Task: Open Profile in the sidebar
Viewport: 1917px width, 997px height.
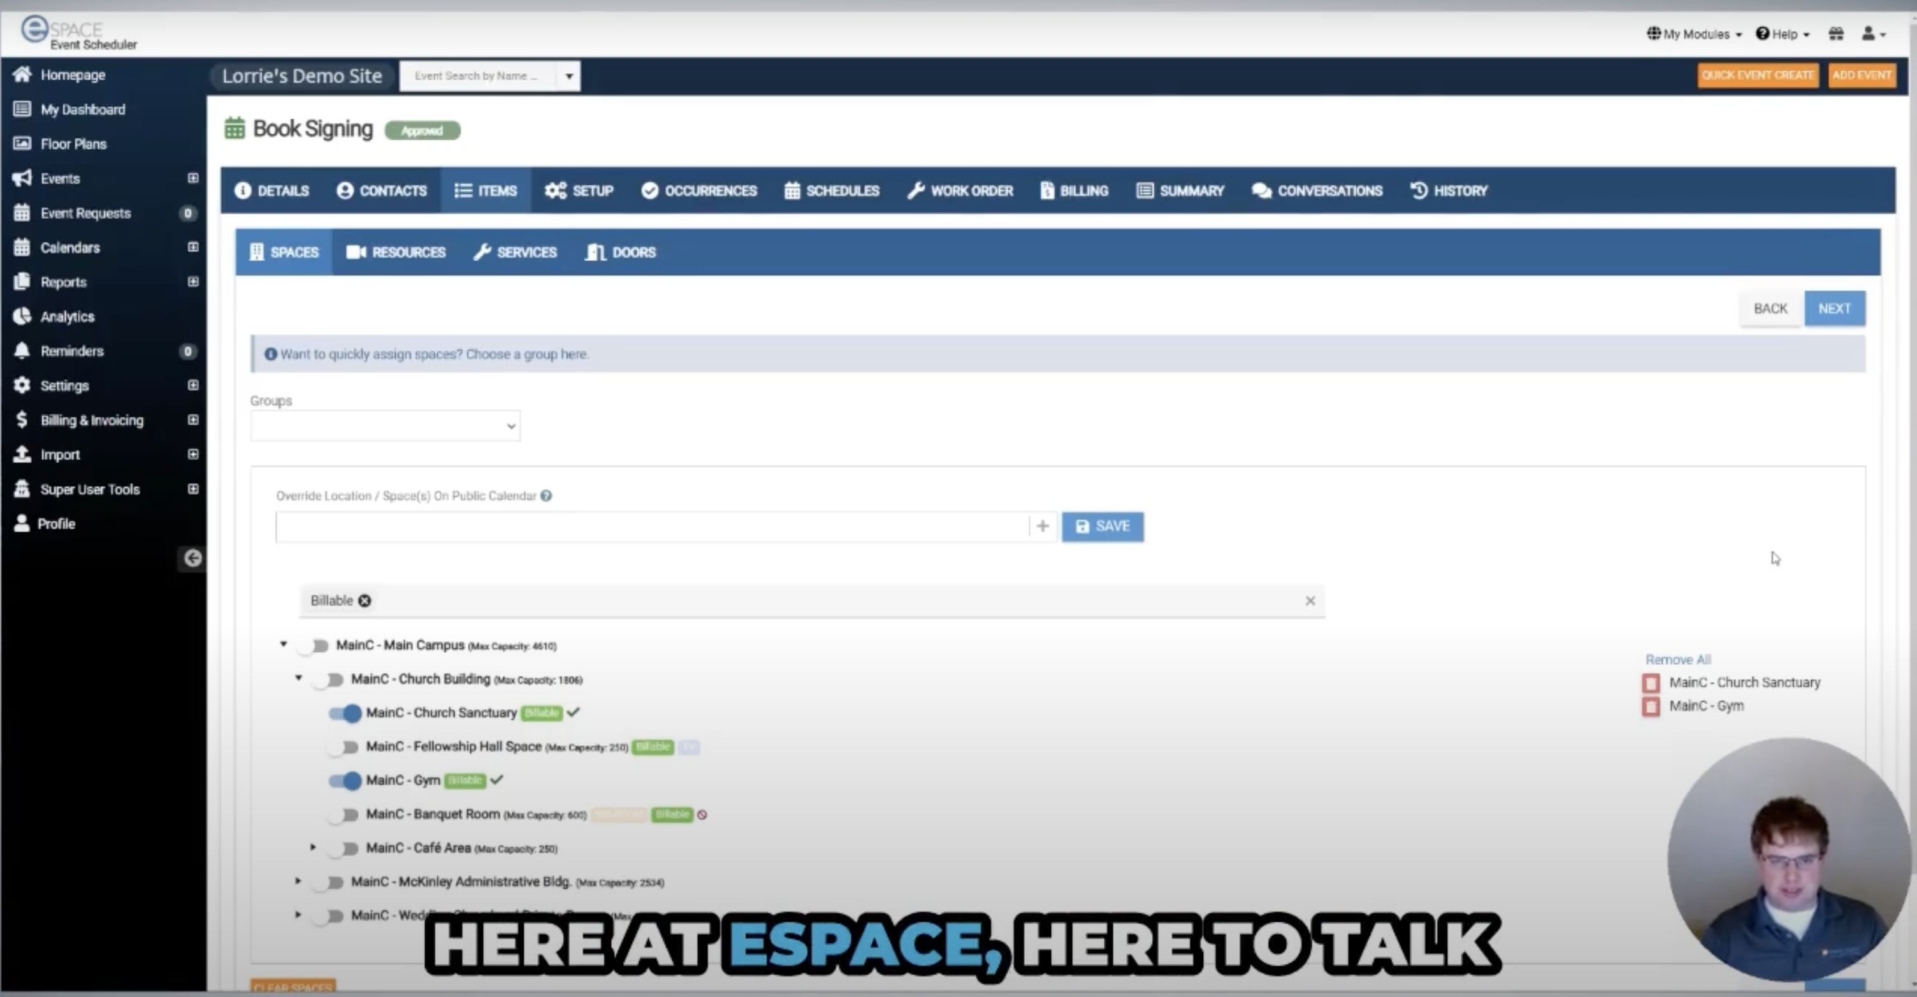Action: (x=56, y=523)
